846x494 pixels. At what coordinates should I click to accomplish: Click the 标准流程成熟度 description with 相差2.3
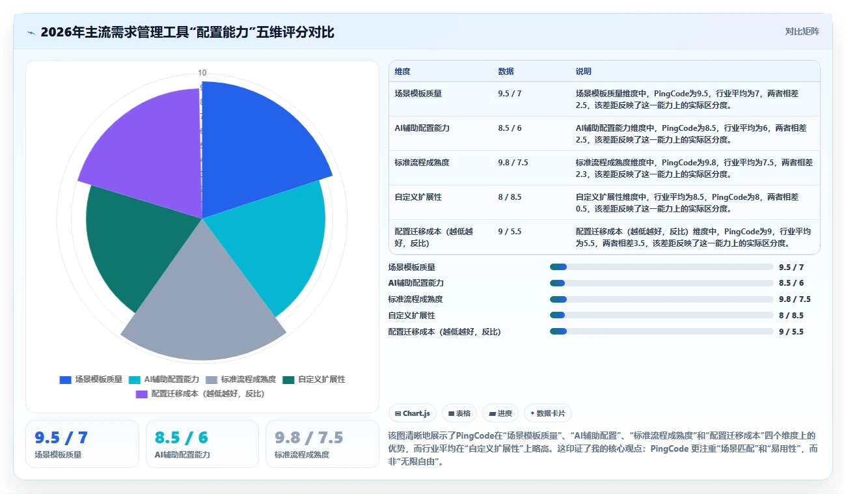coord(694,168)
